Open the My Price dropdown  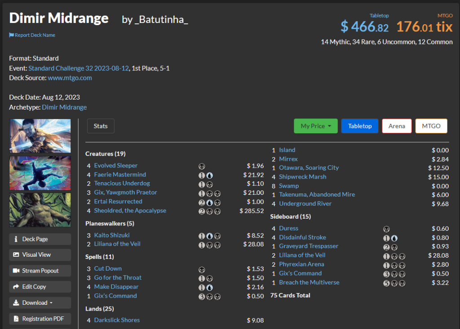click(315, 126)
